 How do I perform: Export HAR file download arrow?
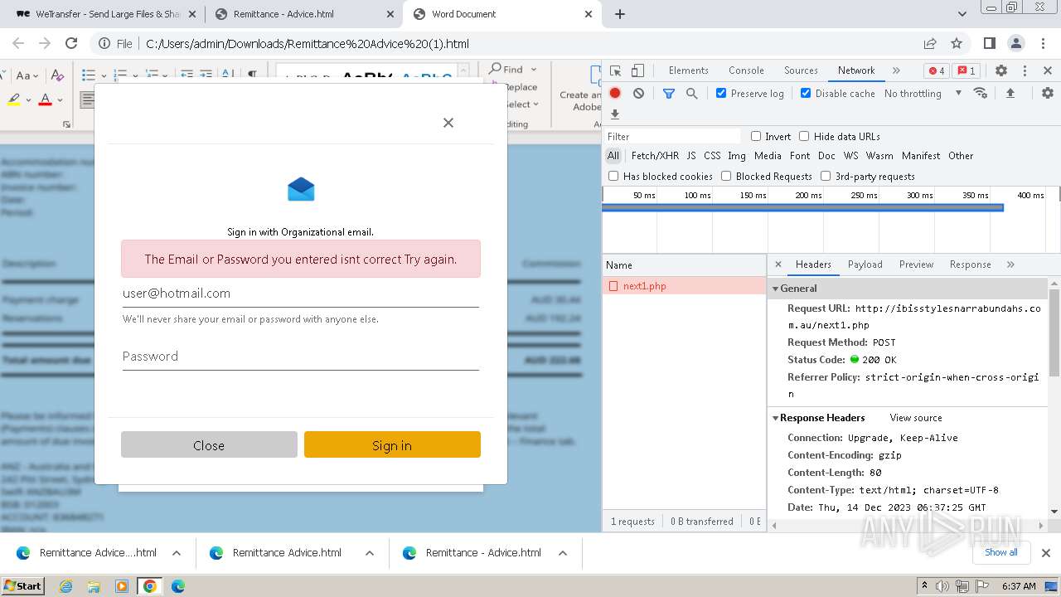(x=615, y=114)
